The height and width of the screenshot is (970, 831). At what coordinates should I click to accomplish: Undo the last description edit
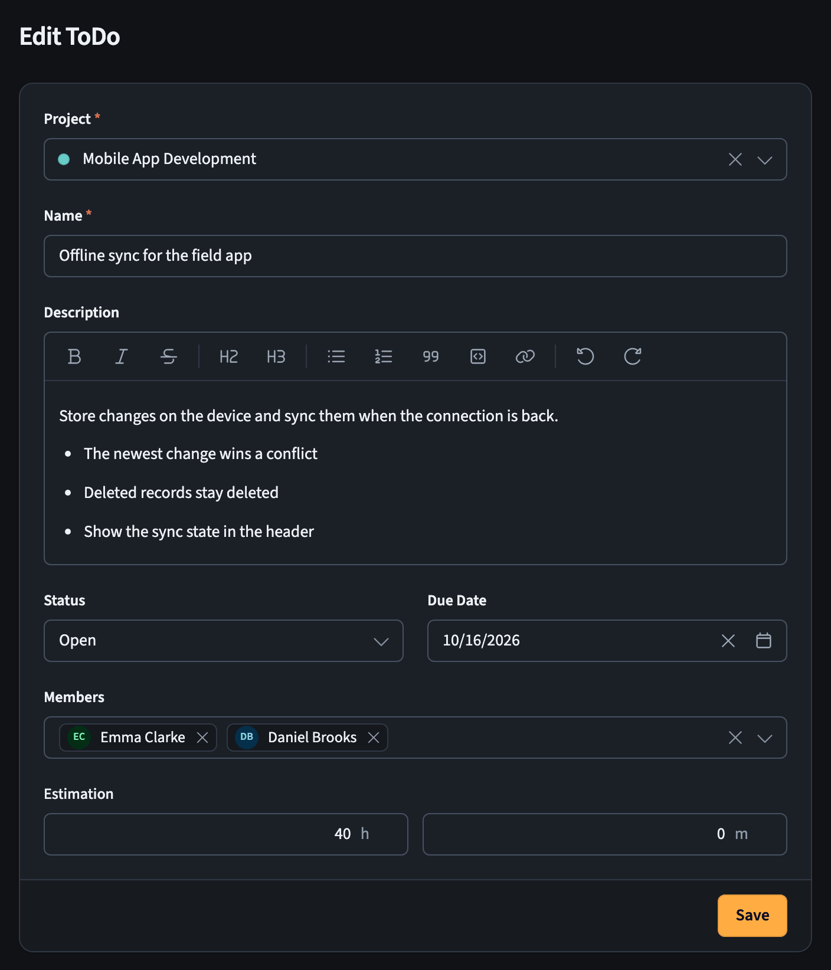pyautogui.click(x=585, y=356)
